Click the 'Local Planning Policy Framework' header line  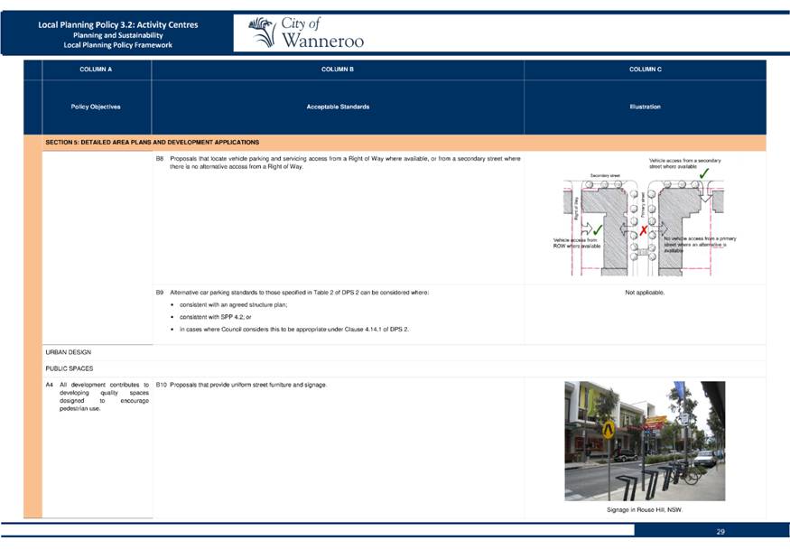[x=118, y=45]
